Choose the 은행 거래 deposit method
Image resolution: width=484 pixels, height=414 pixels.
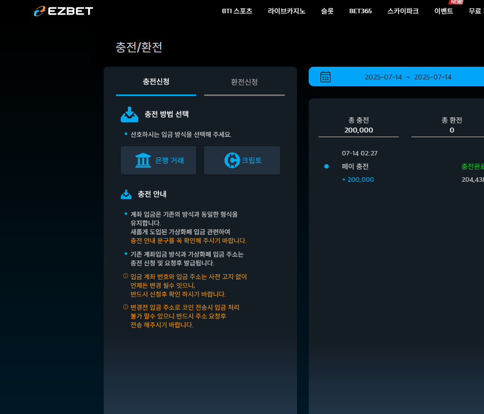[x=158, y=160]
